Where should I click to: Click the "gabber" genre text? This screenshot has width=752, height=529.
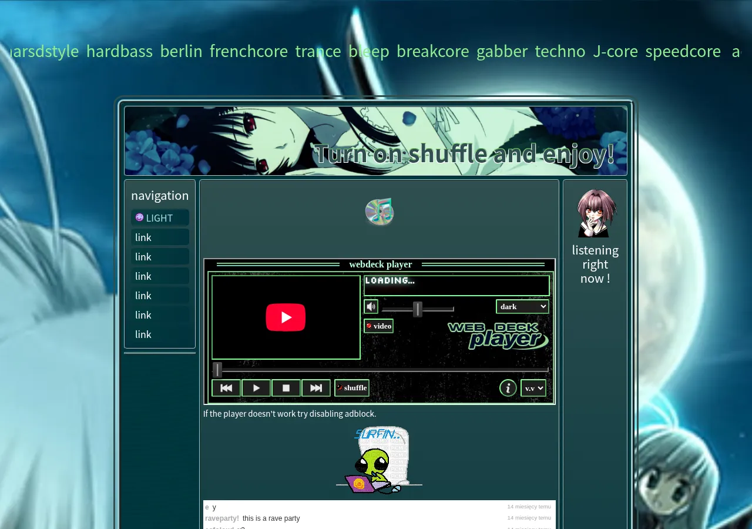[x=502, y=51]
